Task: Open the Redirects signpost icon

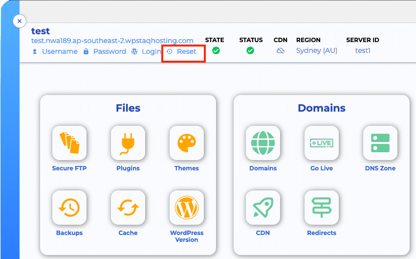Action: [x=321, y=208]
